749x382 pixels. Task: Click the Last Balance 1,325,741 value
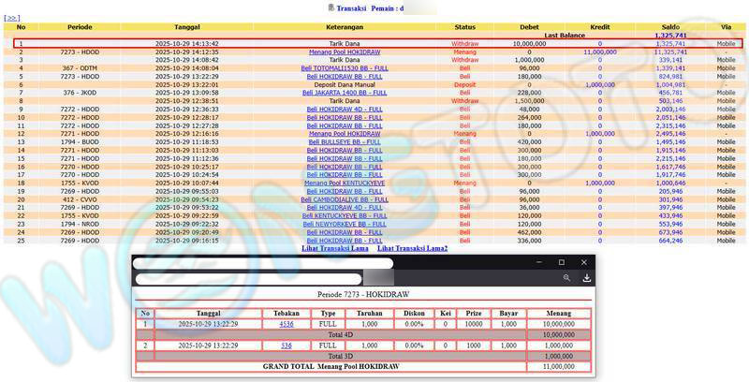pos(669,36)
